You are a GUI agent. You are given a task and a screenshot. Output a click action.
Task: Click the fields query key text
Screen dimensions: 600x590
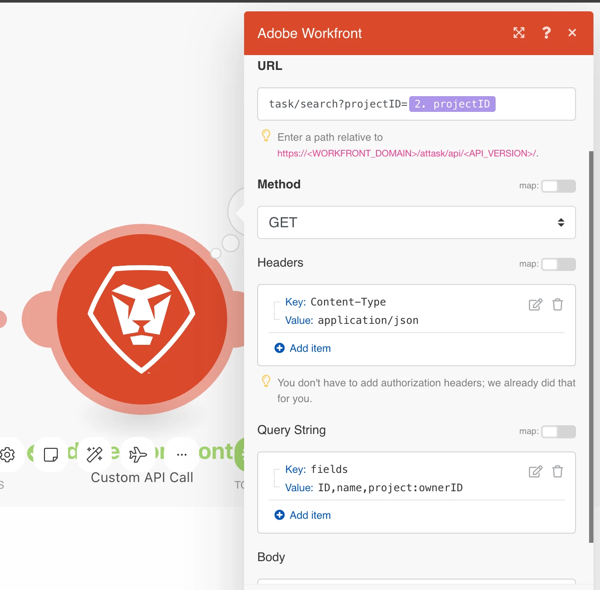point(329,469)
